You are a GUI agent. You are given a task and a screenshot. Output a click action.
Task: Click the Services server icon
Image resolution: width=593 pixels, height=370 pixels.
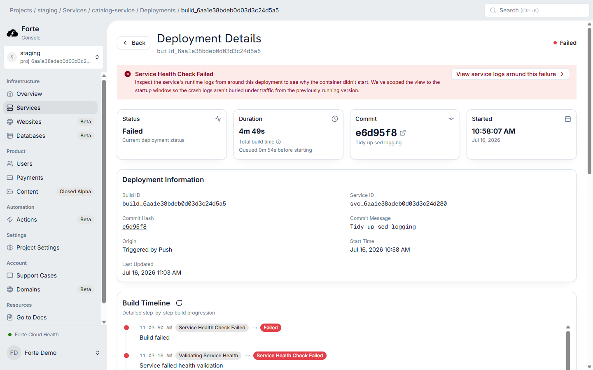10,108
